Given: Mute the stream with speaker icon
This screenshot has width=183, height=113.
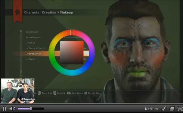Looking at the screenshot, I should point(12,109).
